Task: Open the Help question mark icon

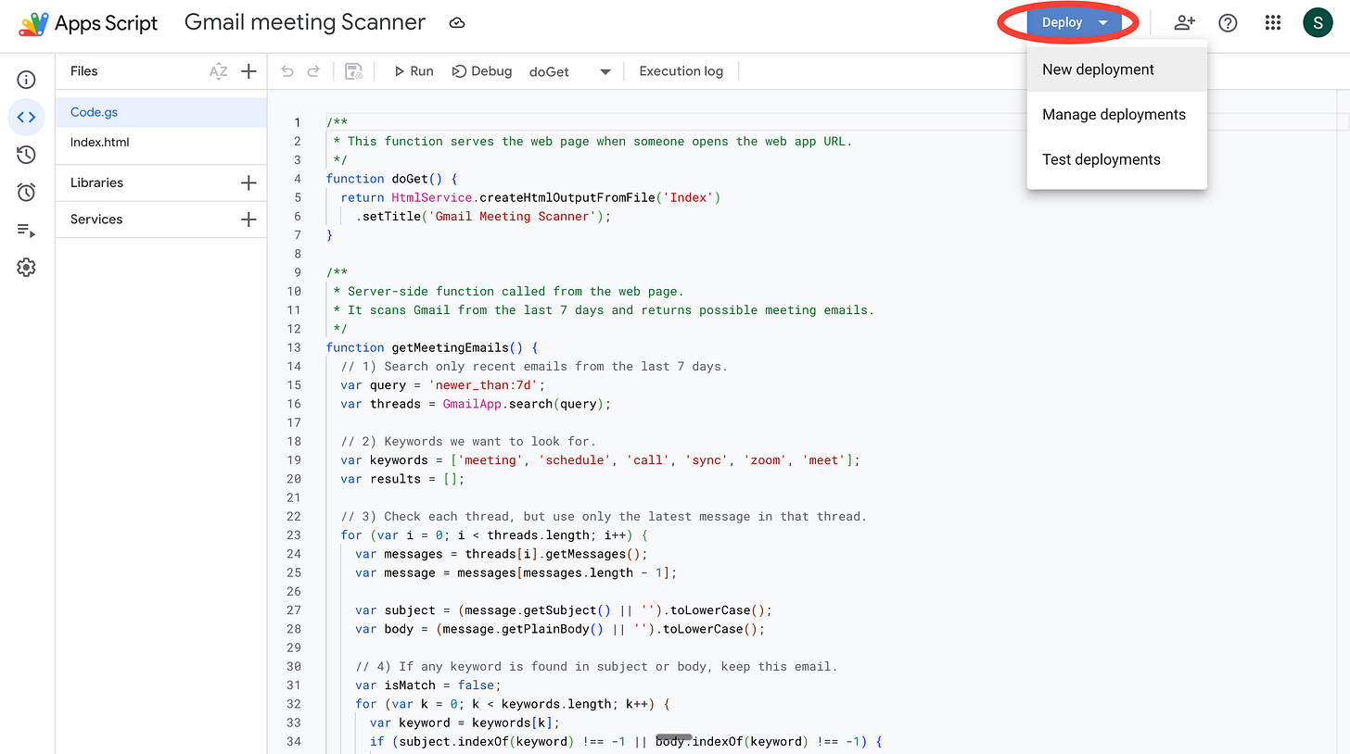Action: point(1228,23)
